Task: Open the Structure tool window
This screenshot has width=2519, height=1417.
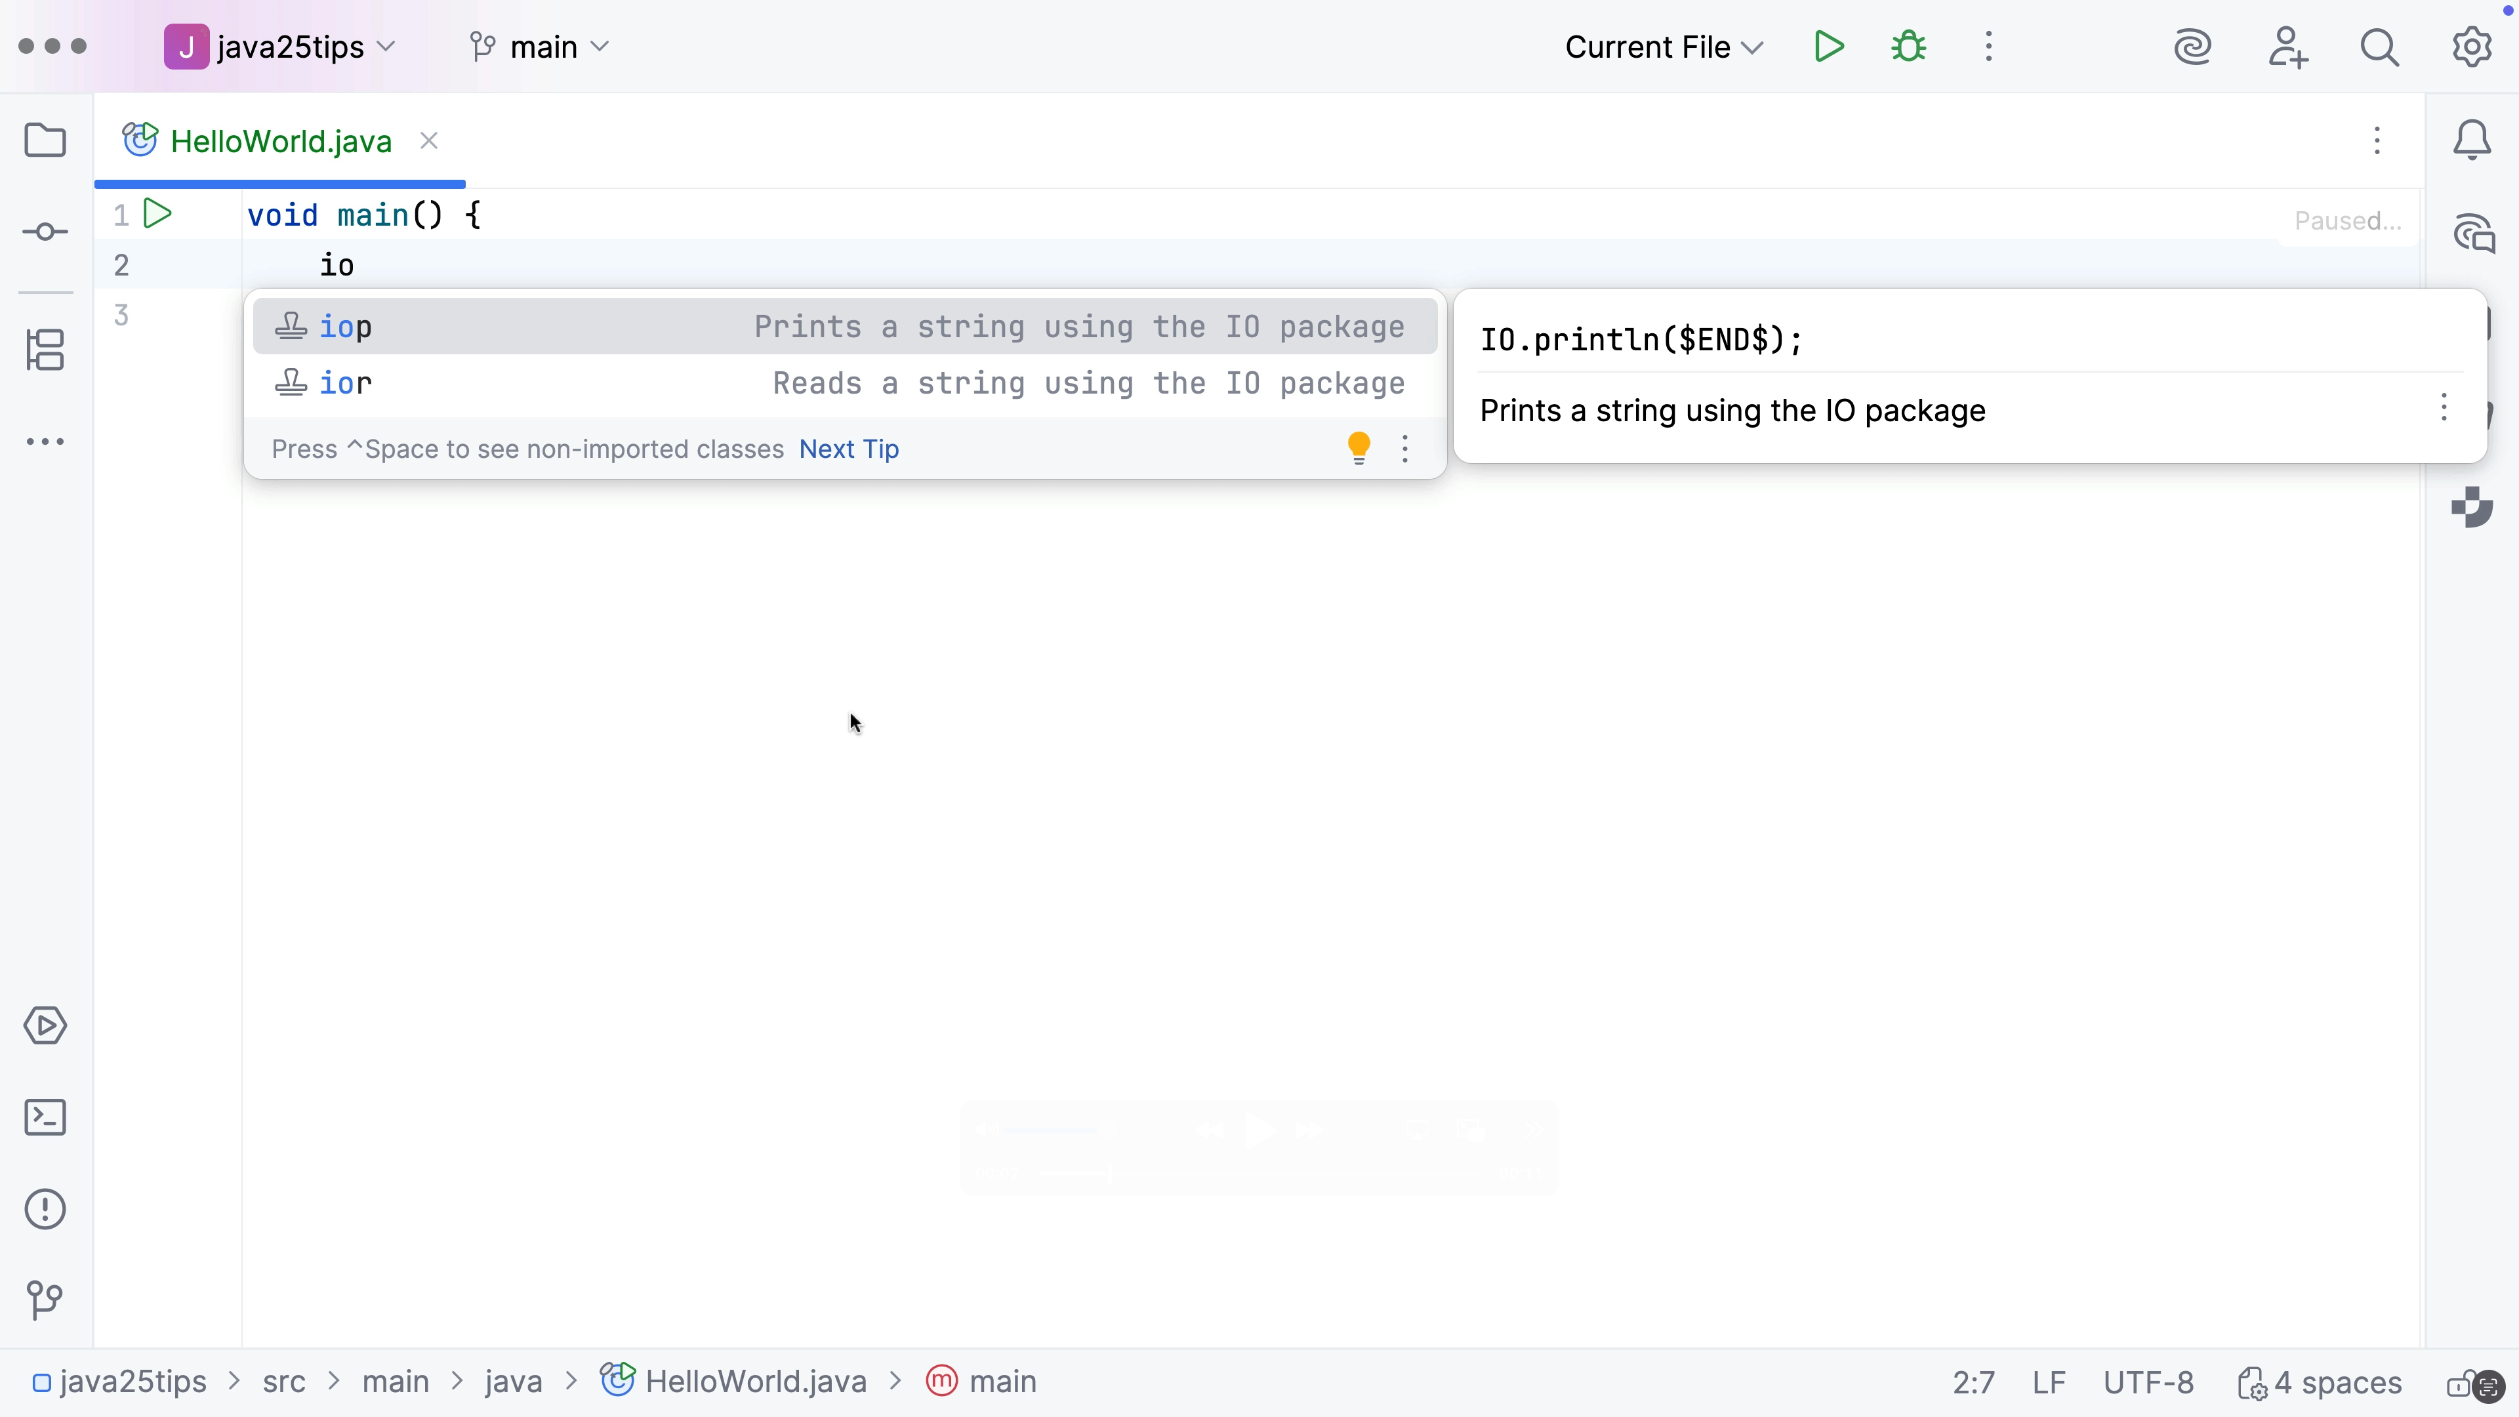Action: [x=46, y=350]
